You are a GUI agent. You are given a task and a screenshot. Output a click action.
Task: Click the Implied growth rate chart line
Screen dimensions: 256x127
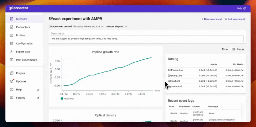point(108,71)
